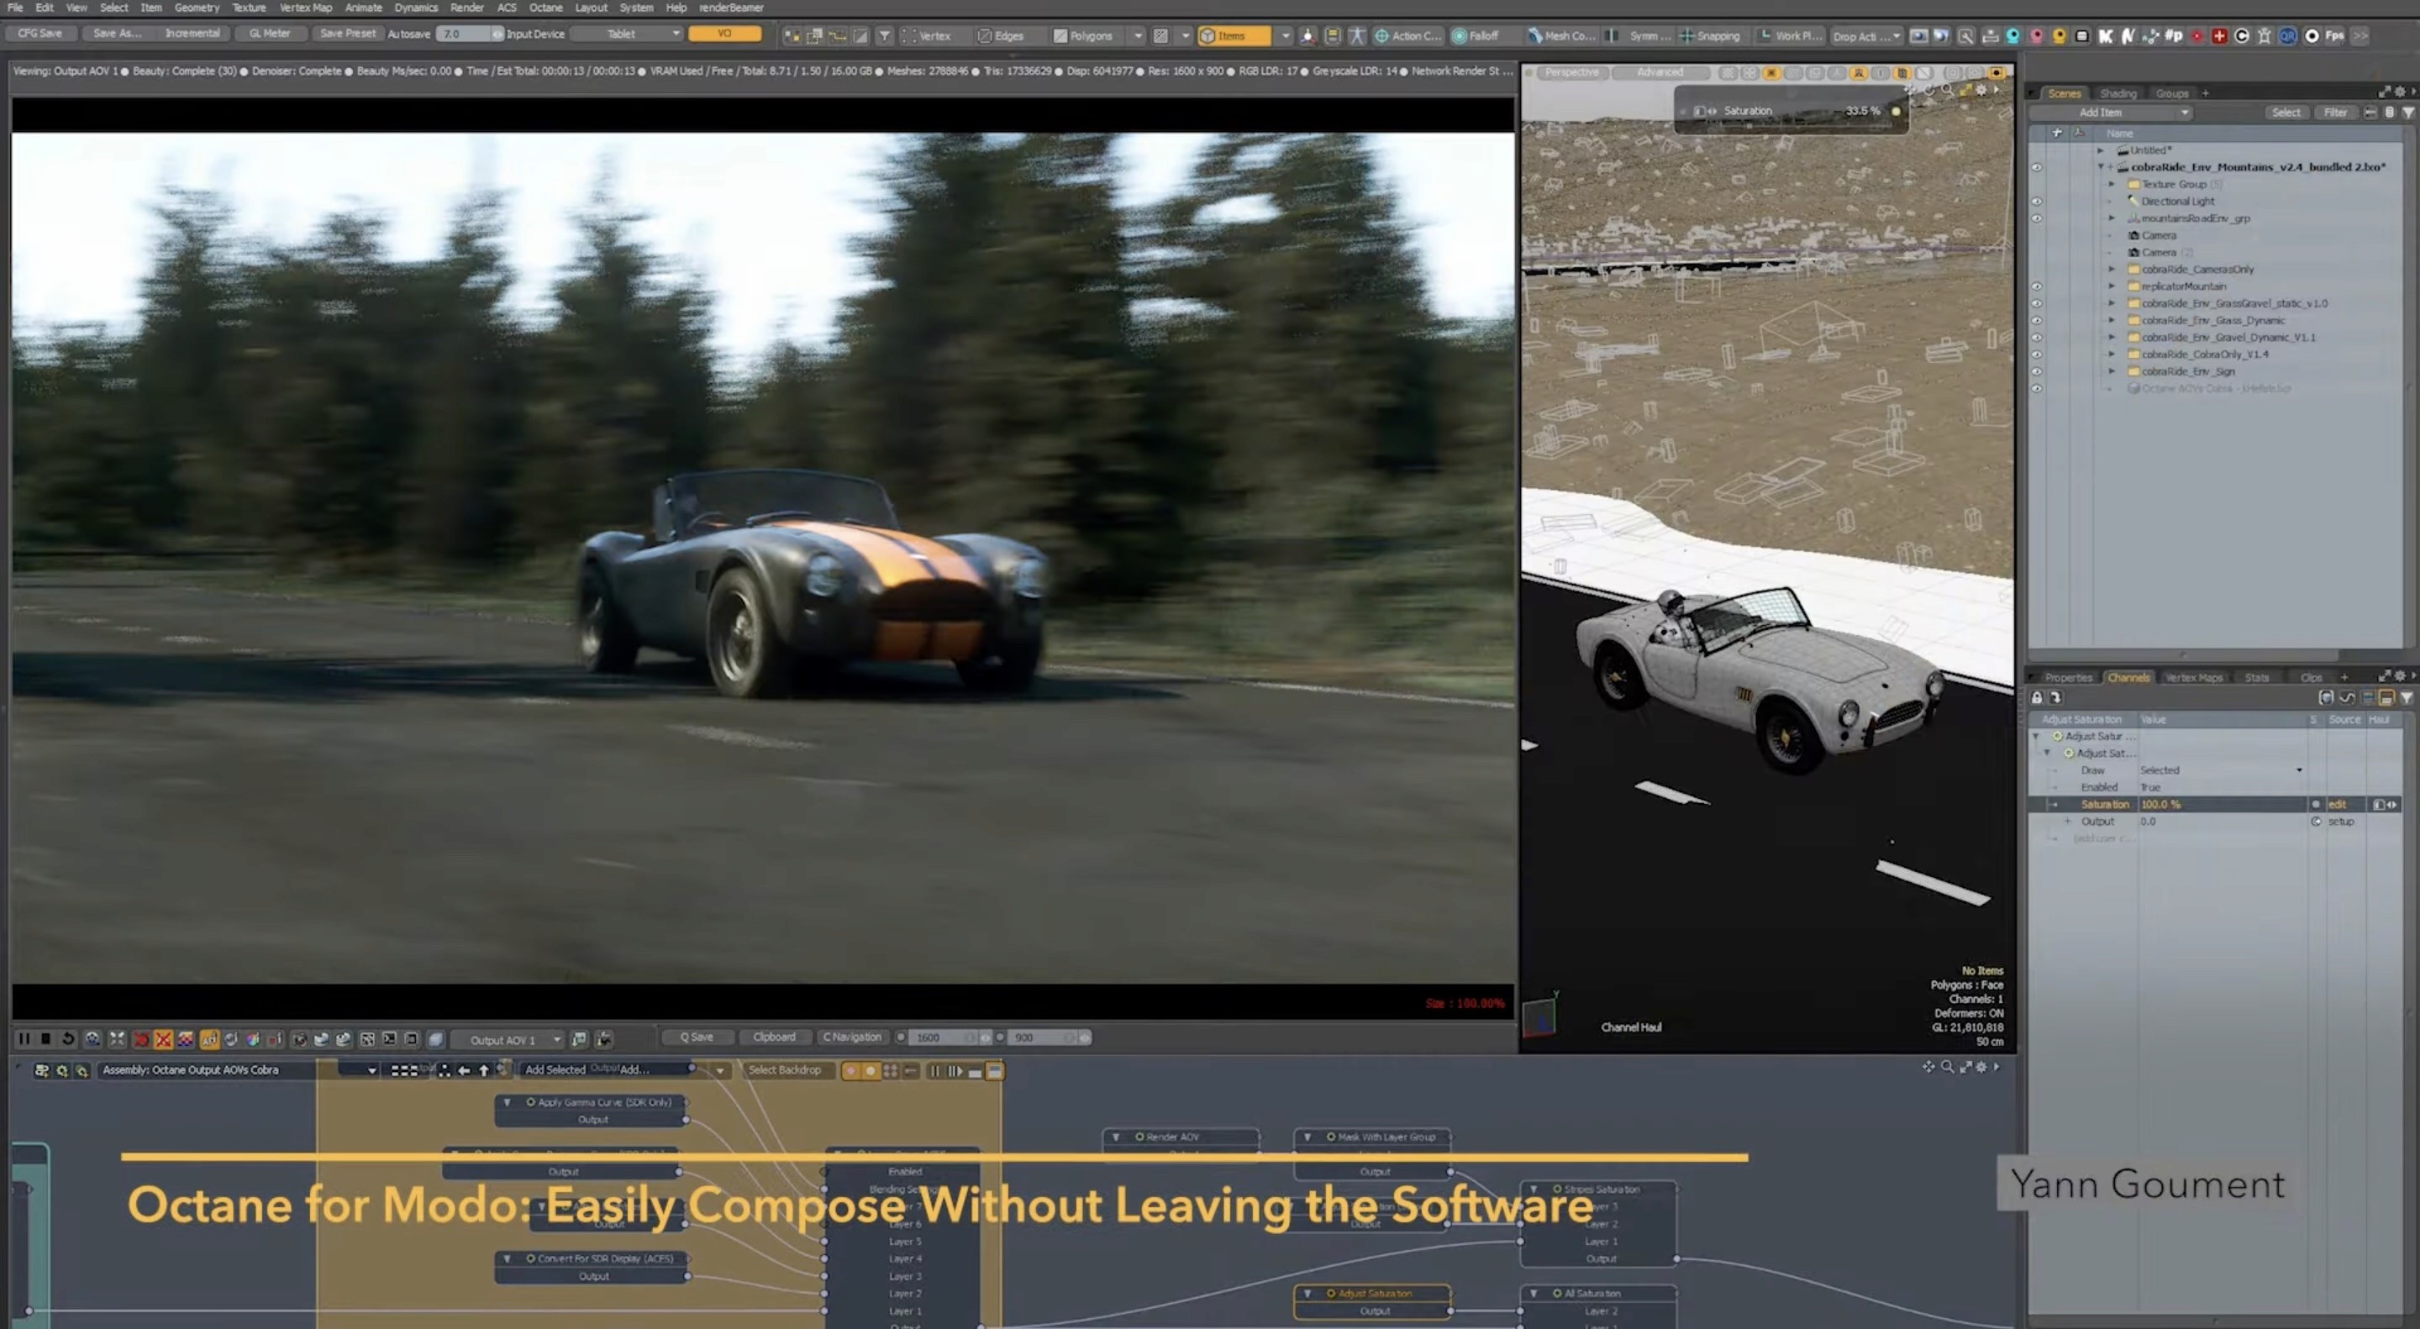Toggle visibility of Directional Light item
The height and width of the screenshot is (1329, 2420).
point(2037,201)
